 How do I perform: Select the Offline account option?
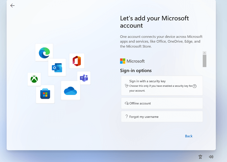(x=162, y=103)
